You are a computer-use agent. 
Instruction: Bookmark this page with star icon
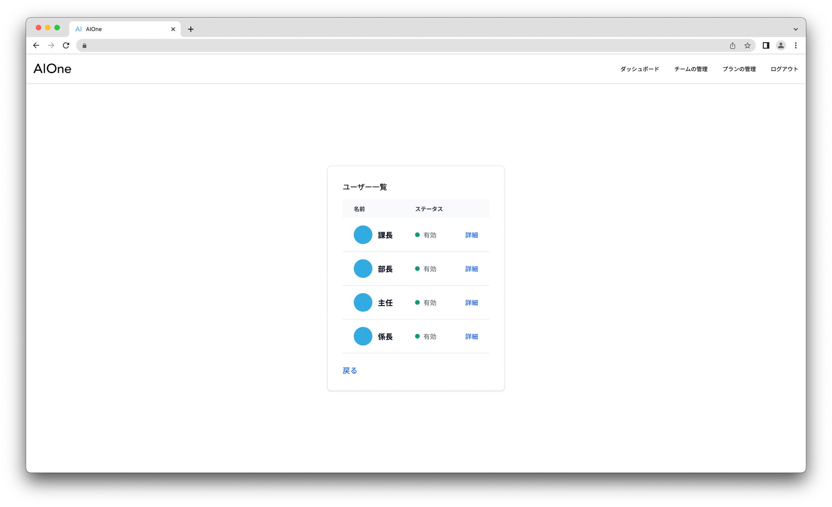[x=748, y=46]
